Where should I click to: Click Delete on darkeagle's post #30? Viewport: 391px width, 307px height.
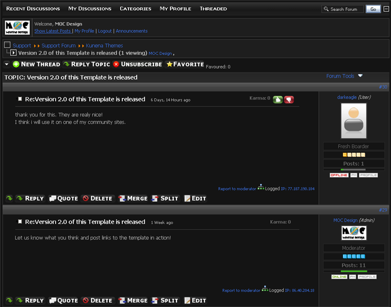click(98, 199)
